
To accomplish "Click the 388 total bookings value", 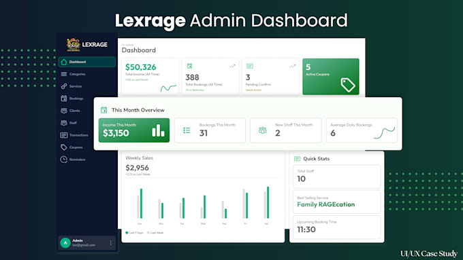I will (x=192, y=77).
